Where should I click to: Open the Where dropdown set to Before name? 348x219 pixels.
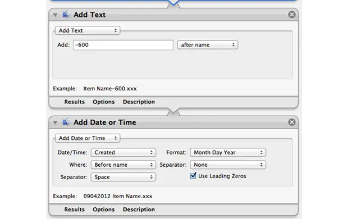pos(123,165)
